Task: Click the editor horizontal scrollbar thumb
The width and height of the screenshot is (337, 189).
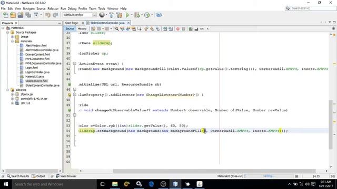Action: point(214,171)
